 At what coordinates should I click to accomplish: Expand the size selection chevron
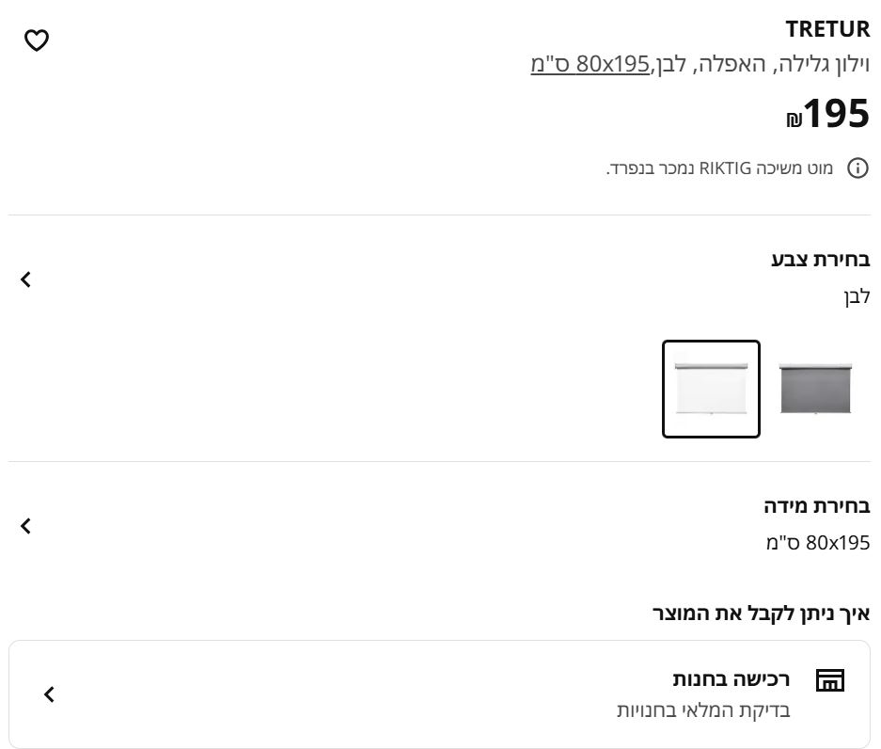click(26, 526)
